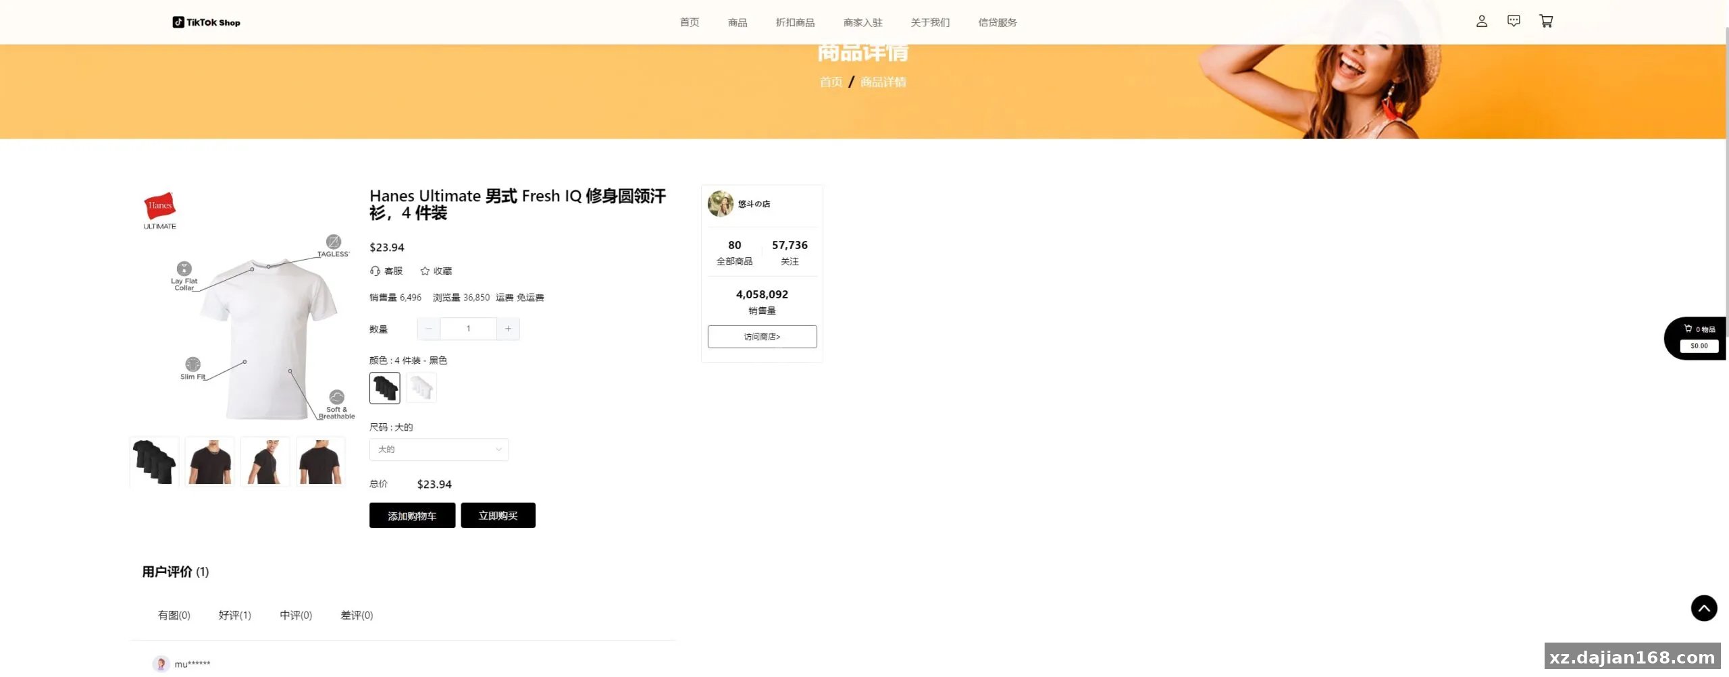
Task: Click the quantity input field
Action: 468,329
